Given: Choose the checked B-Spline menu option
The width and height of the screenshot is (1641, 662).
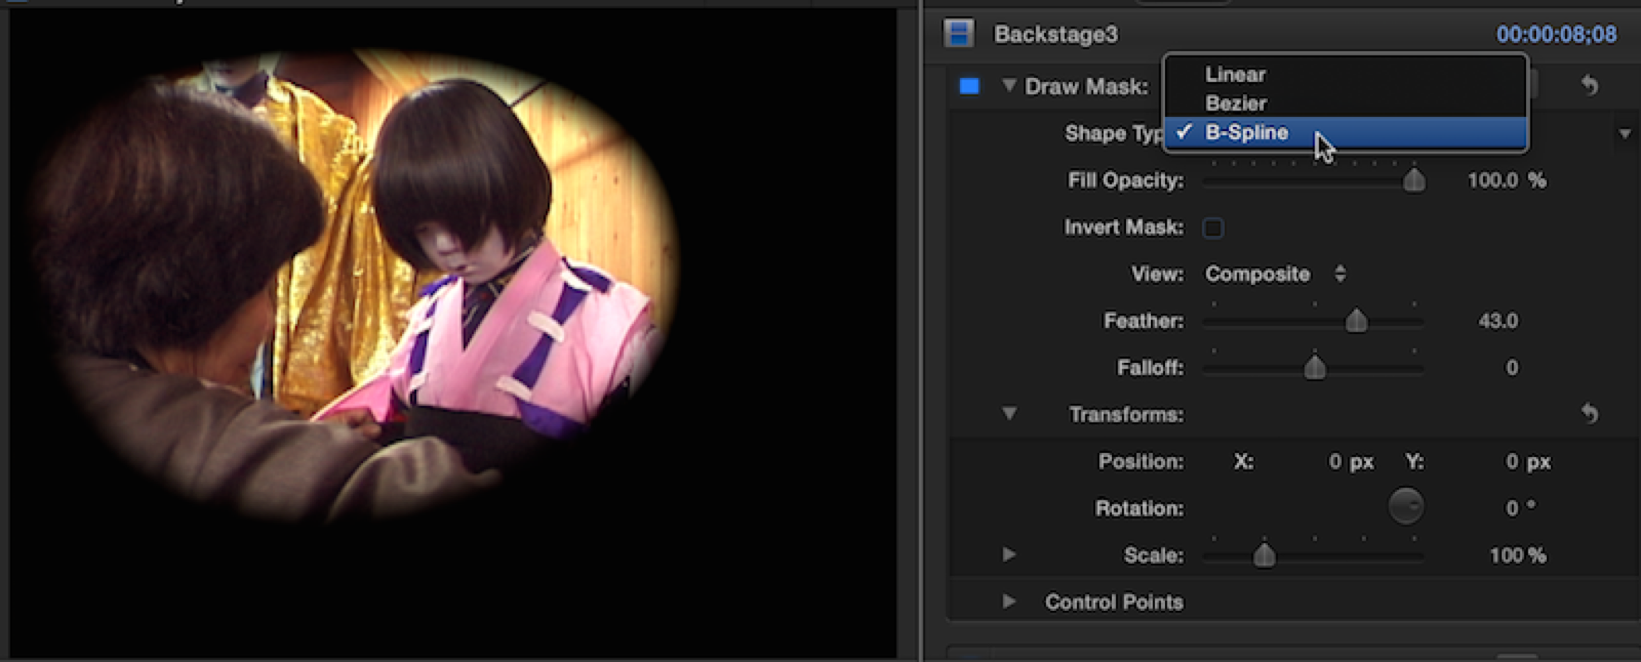Looking at the screenshot, I should point(1246,133).
